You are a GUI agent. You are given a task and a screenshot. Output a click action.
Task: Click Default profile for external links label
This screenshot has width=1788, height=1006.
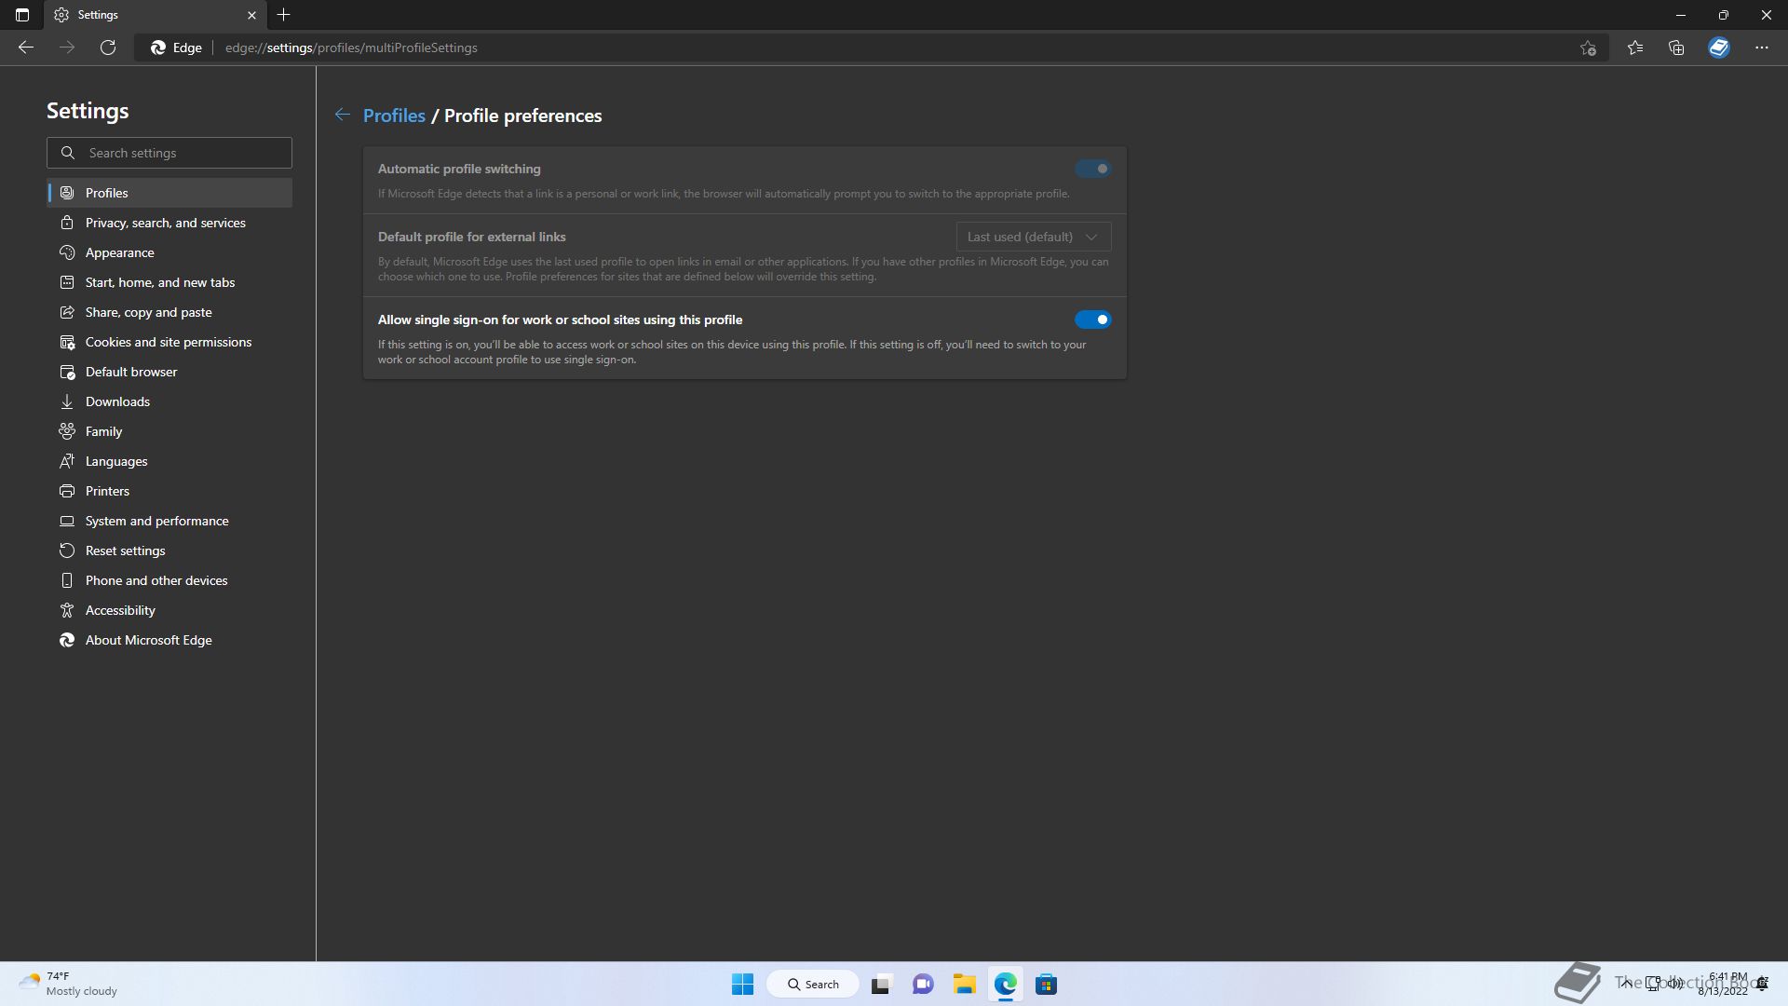coord(471,237)
